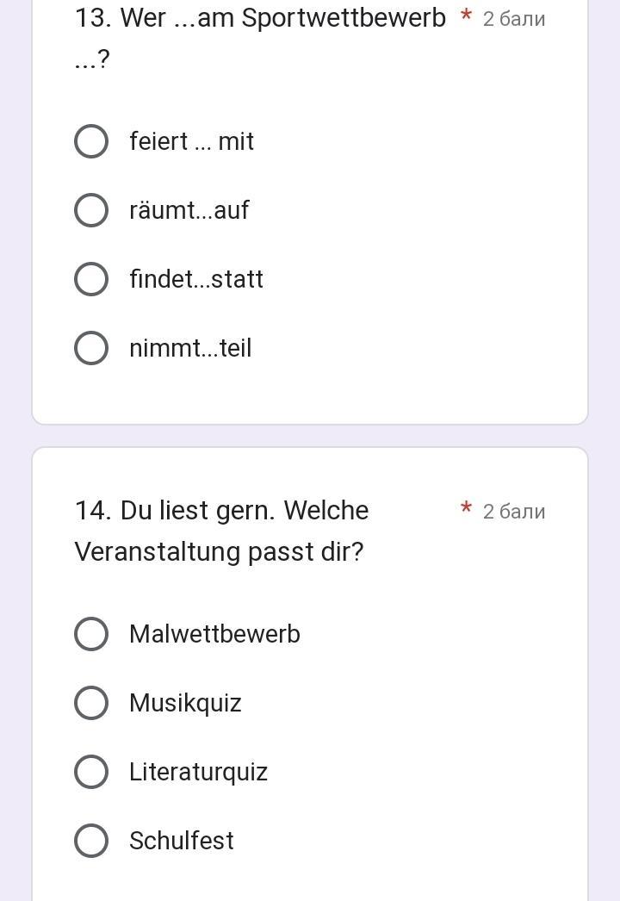Tap the 'findet...statt' answer text
Viewport: 620px width, 901px height.
point(196,279)
